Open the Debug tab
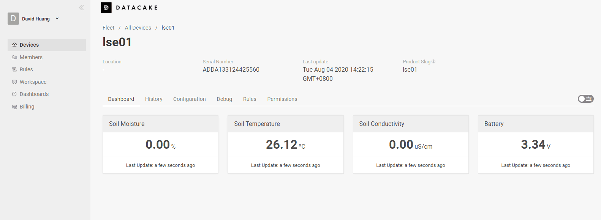 [225, 99]
